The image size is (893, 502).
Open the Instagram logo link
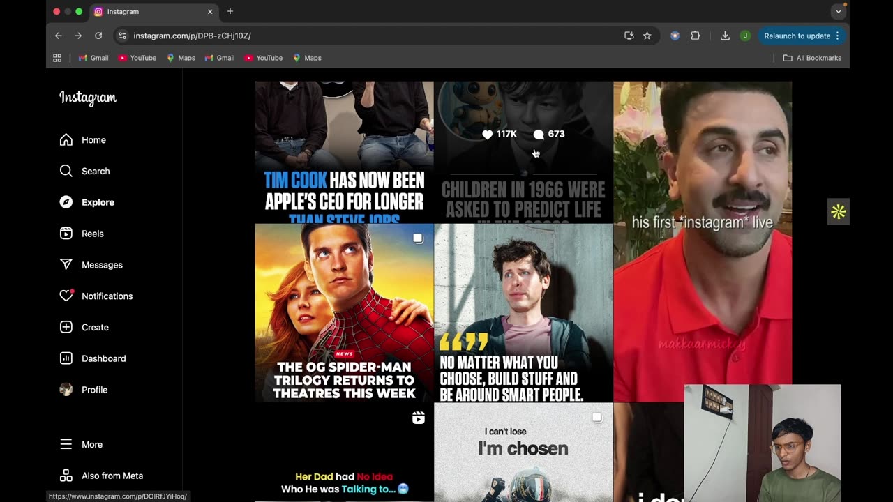pos(88,98)
